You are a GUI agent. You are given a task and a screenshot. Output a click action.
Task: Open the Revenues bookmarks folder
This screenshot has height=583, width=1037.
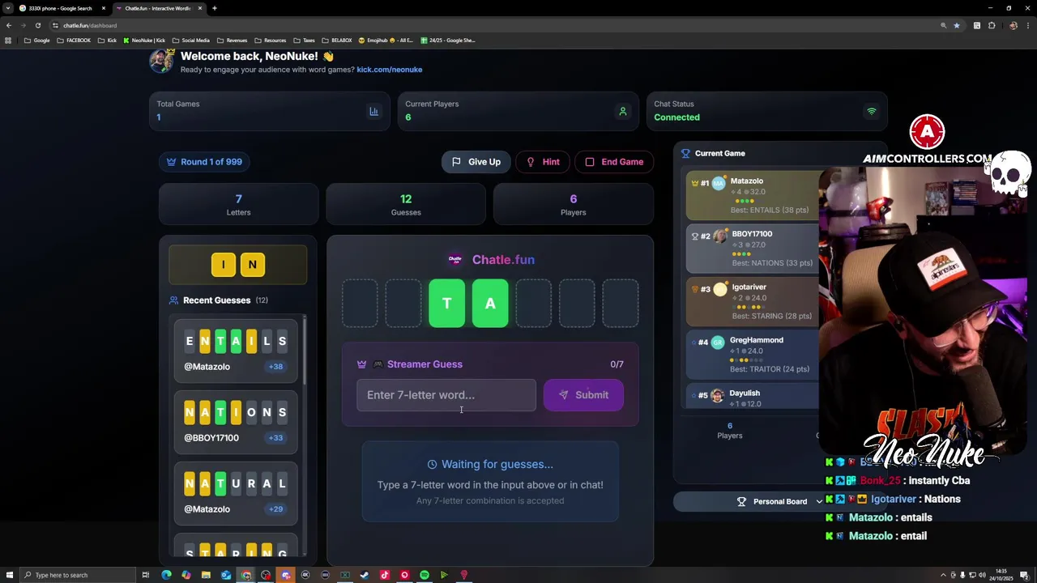click(x=232, y=40)
